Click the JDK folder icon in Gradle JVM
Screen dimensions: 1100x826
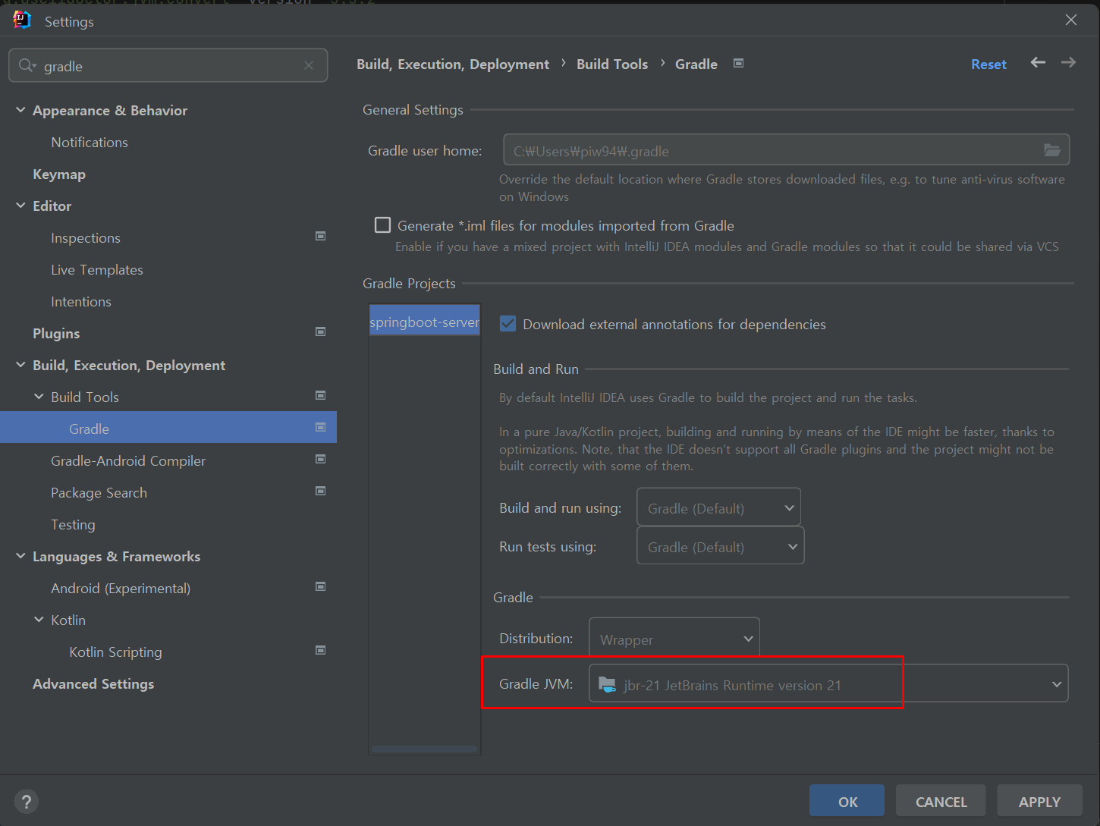pyautogui.click(x=607, y=685)
